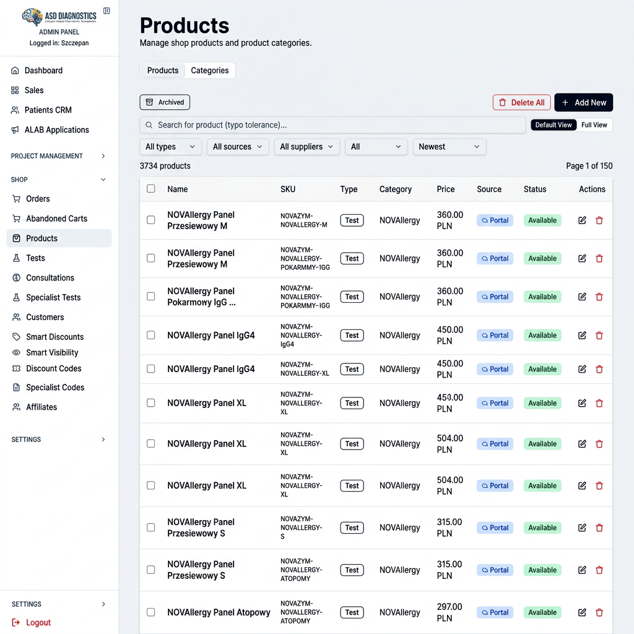Open Smart Discounts via the tag icon
The height and width of the screenshot is (634, 634).
tap(16, 337)
